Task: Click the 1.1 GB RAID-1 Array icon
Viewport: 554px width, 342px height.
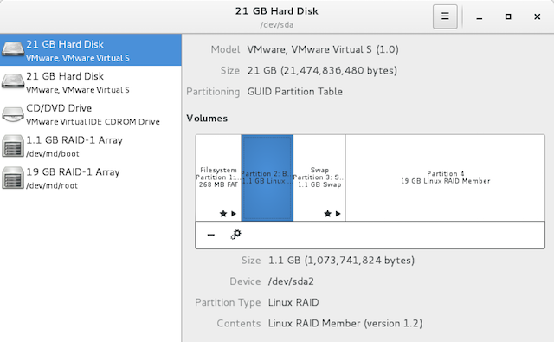Action: tap(13, 146)
